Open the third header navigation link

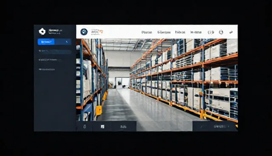click(180, 32)
